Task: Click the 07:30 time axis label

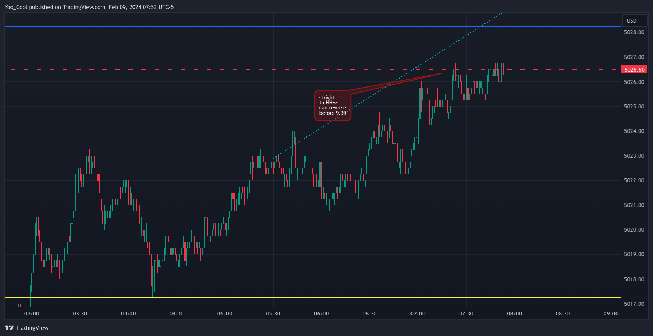Action: (466, 314)
